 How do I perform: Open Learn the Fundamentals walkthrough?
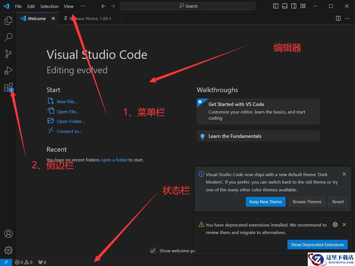(x=258, y=136)
